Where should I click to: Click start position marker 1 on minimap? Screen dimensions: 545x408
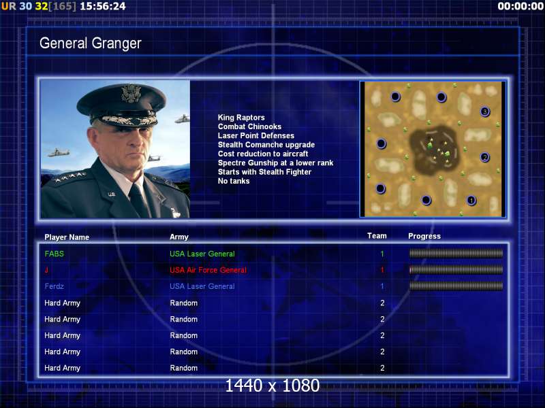(471, 200)
